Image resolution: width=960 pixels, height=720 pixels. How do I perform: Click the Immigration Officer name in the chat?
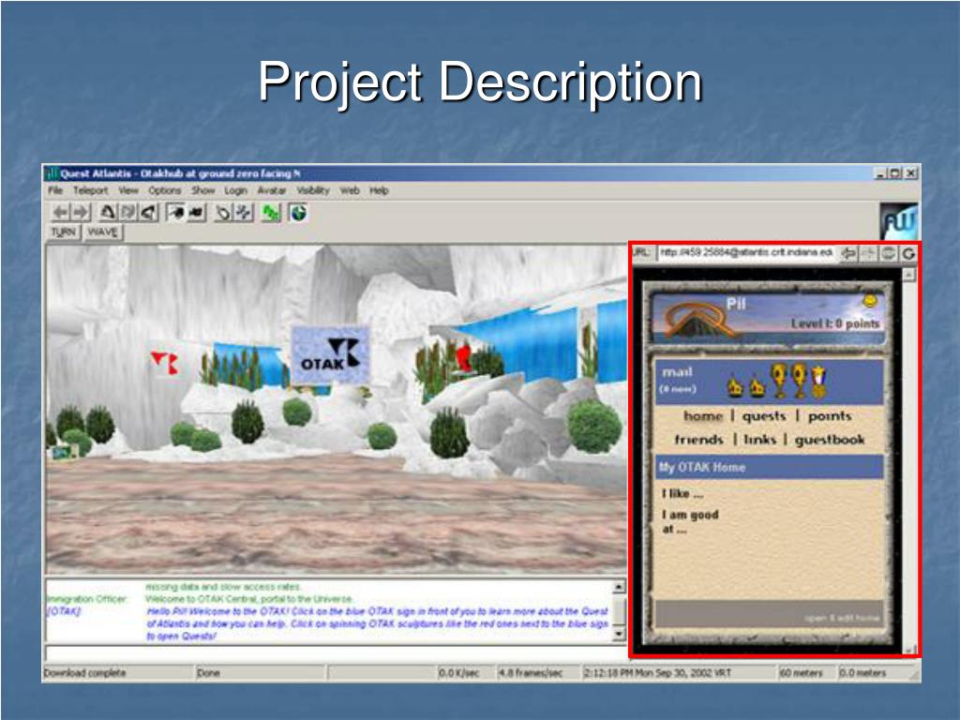[87, 599]
